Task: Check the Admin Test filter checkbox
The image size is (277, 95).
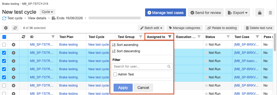Action: (x=115, y=74)
